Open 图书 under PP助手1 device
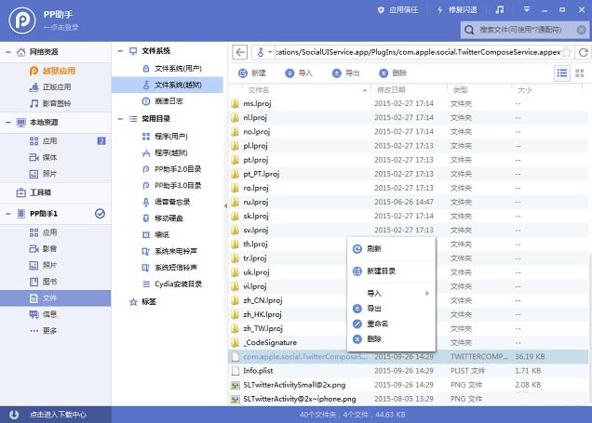Screen dimensions: 592x423 (x=43, y=282)
